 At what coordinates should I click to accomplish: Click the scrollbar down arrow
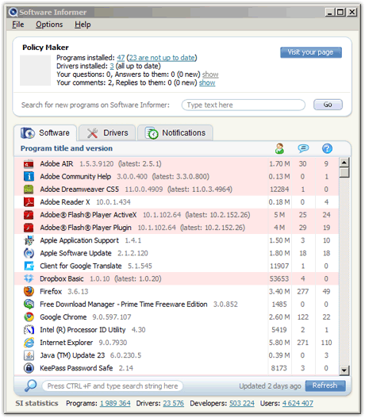click(344, 370)
